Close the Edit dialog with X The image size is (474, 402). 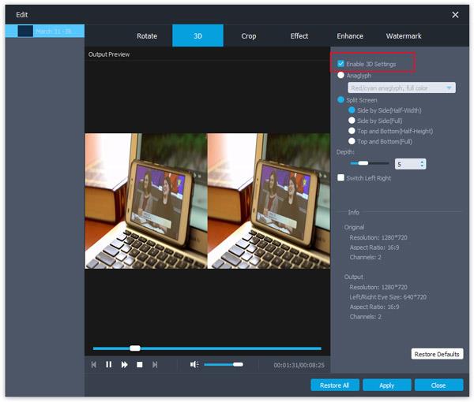pyautogui.click(x=455, y=15)
